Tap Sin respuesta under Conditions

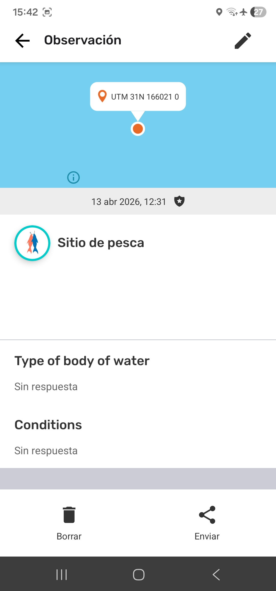[x=46, y=451]
